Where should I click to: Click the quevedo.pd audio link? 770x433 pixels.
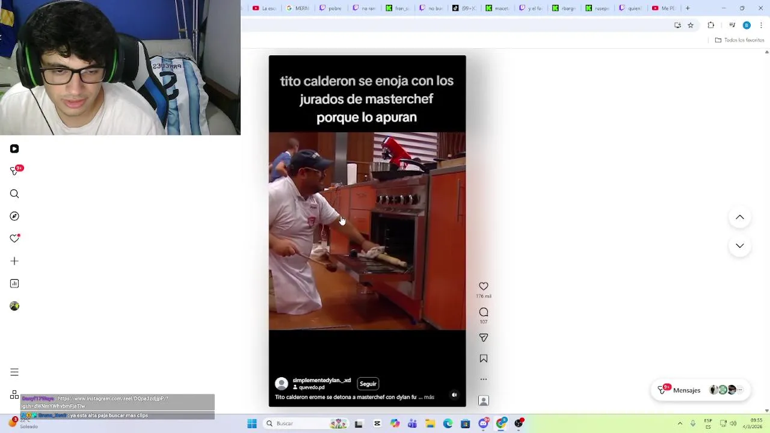[x=312, y=387]
